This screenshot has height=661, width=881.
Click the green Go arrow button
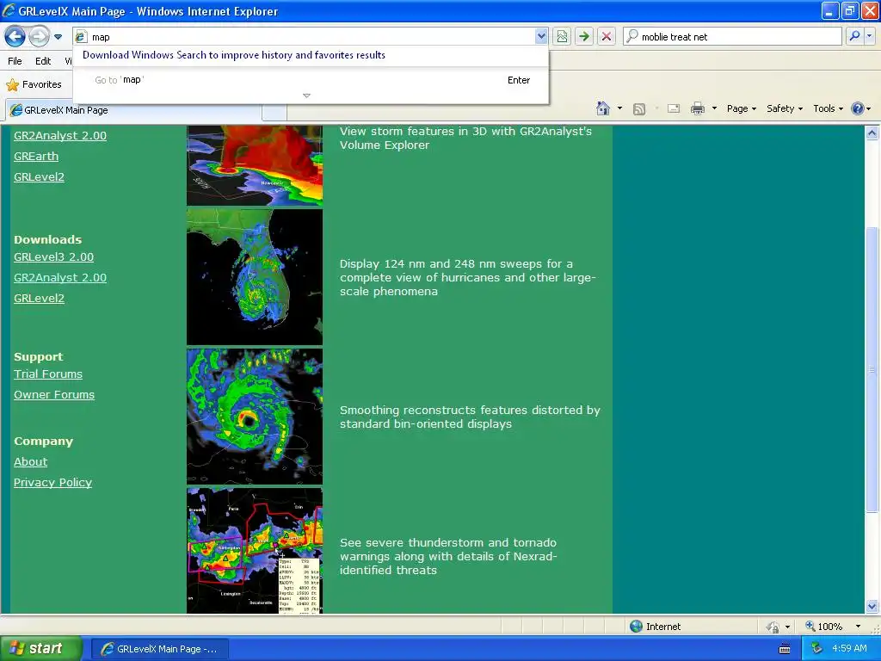[584, 36]
